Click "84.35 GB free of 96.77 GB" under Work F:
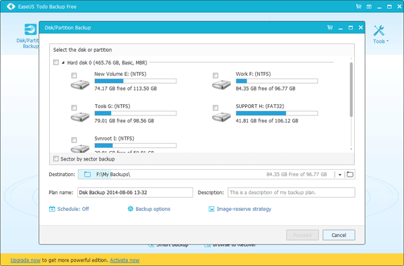 pyautogui.click(x=265, y=89)
